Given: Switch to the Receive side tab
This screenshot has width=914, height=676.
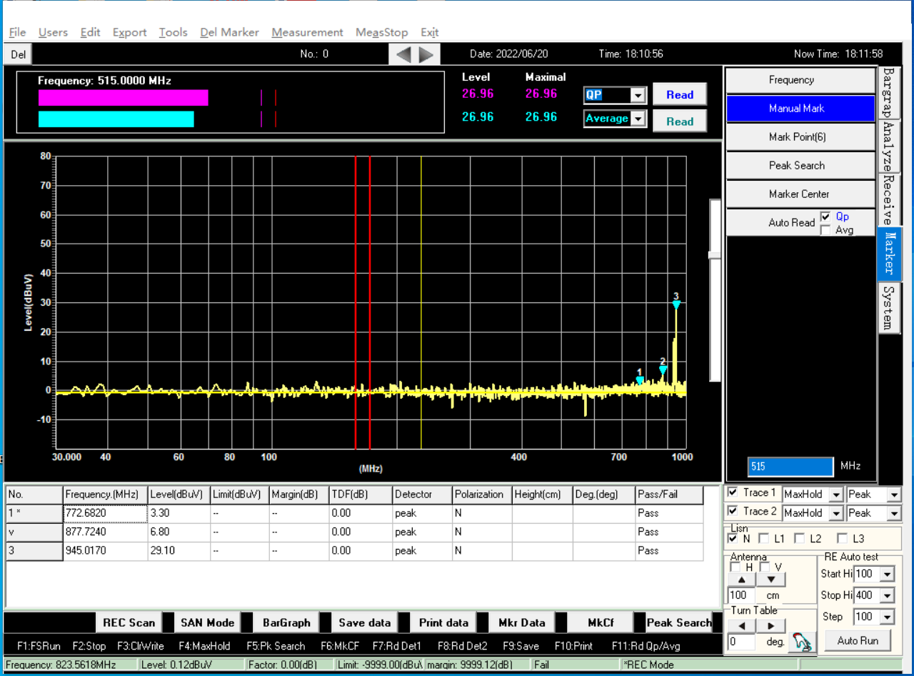Looking at the screenshot, I should click(x=888, y=199).
